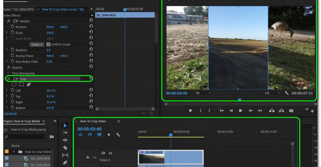Select the Slip tool
This screenshot has width=321, height=167.
(x=65, y=155)
